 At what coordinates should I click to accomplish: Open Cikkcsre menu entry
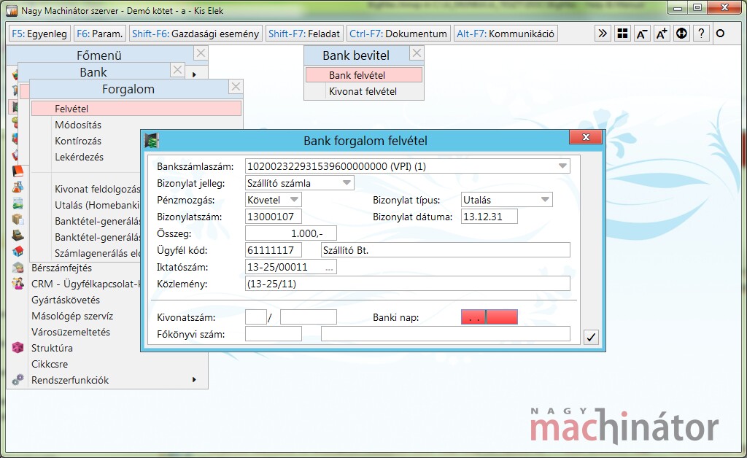(50, 364)
